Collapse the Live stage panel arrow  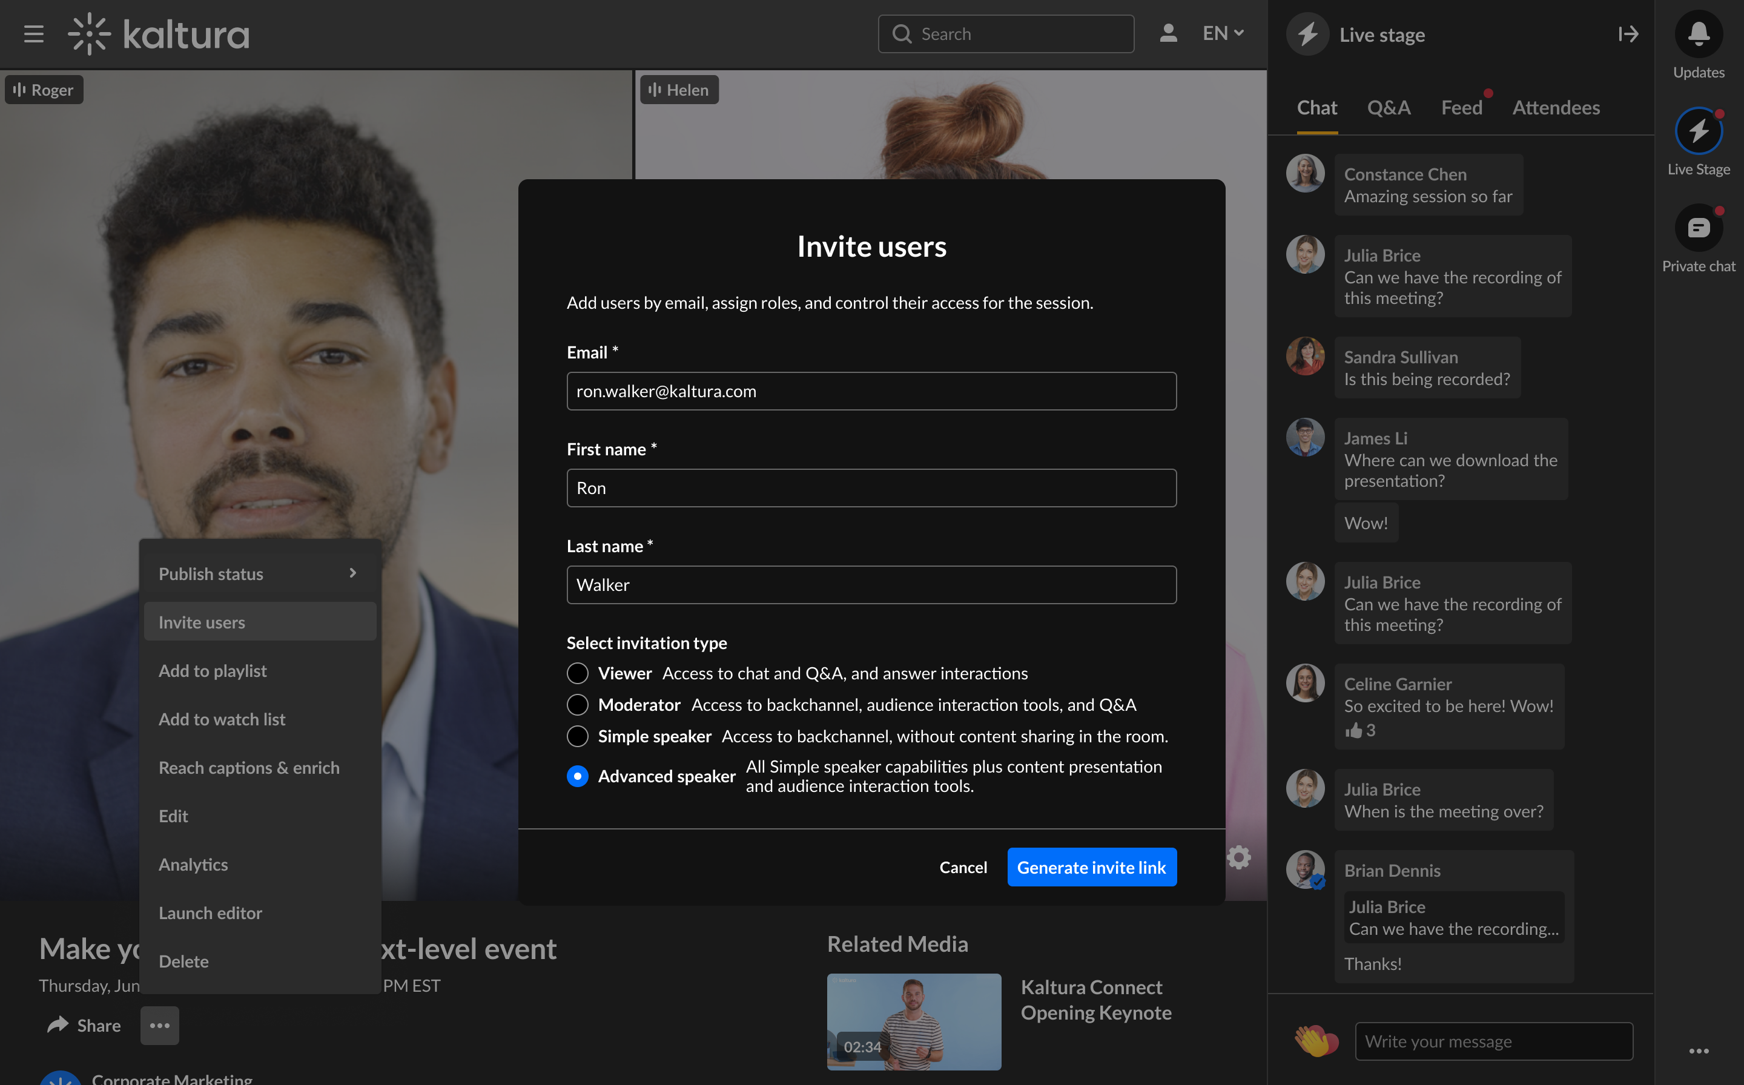(1628, 34)
